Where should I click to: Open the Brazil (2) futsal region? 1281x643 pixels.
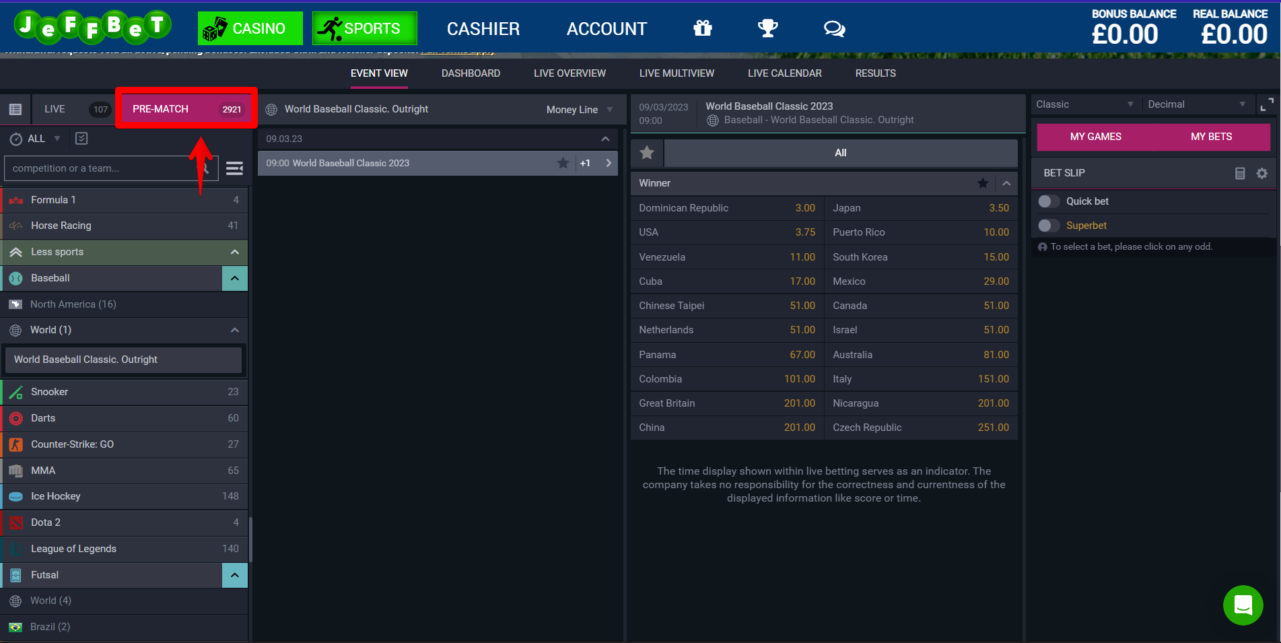(x=125, y=627)
